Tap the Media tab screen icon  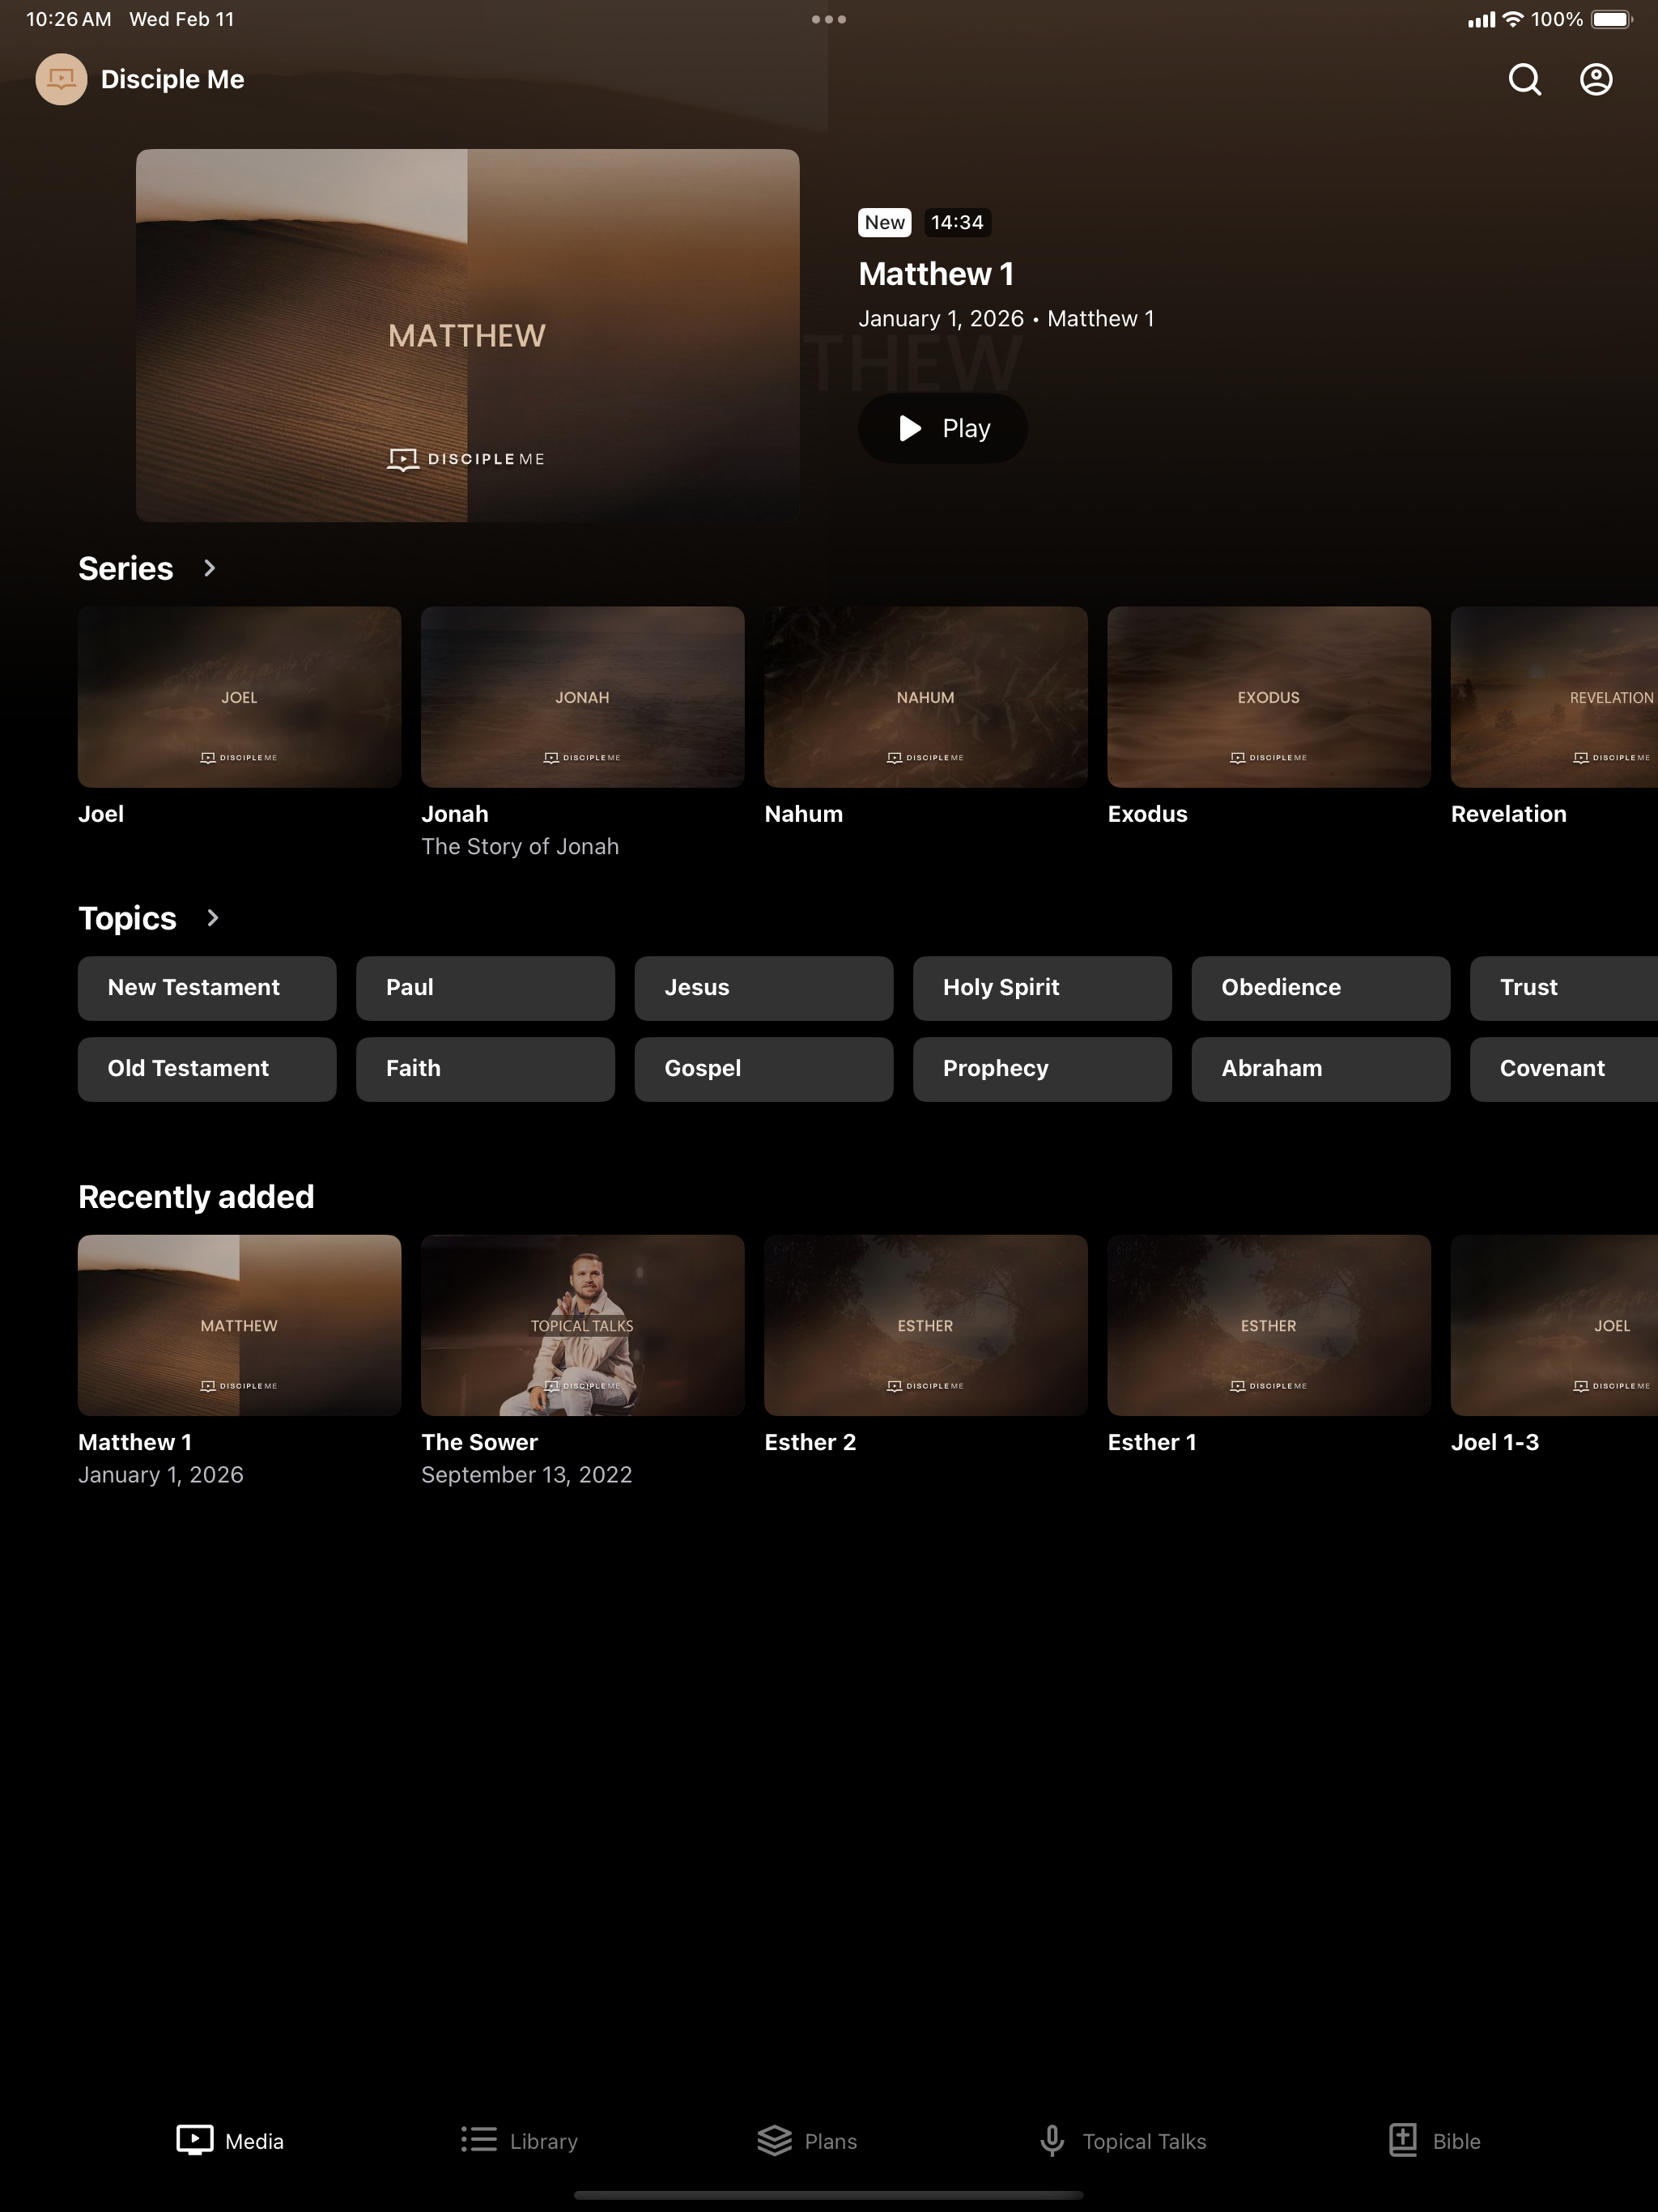point(195,2140)
